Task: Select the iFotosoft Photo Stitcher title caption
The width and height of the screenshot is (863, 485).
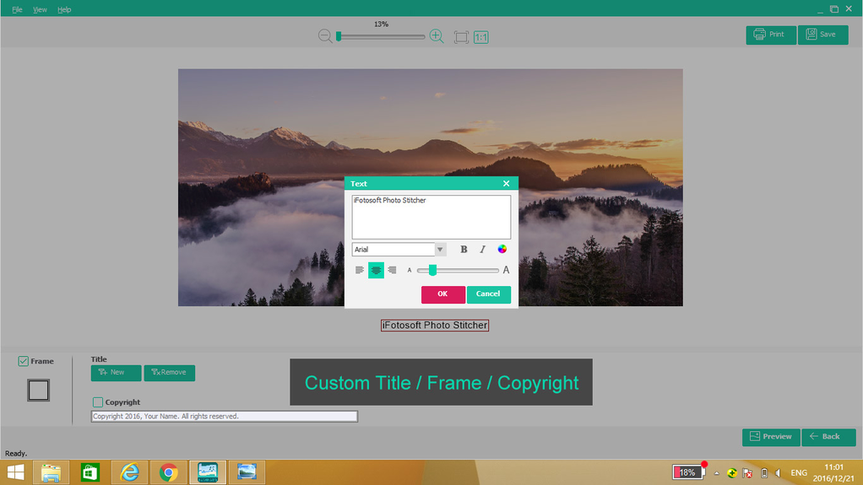Action: click(x=435, y=326)
